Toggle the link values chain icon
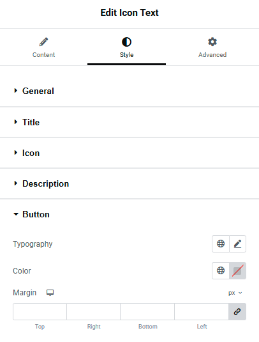The width and height of the screenshot is (259, 342). click(x=237, y=311)
